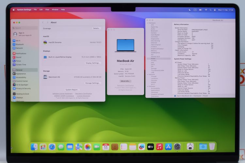The width and height of the screenshot is (245, 163).
Task: Open Wi-Fi in System Settings sidebar
Action: pyautogui.click(x=17, y=41)
